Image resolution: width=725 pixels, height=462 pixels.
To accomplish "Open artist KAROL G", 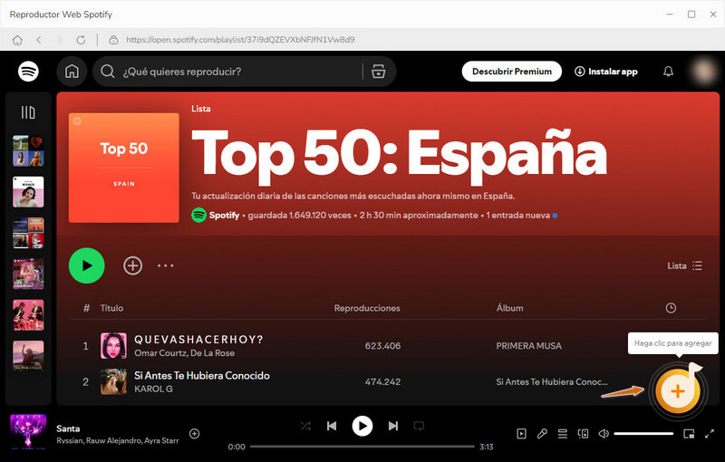I will click(153, 389).
